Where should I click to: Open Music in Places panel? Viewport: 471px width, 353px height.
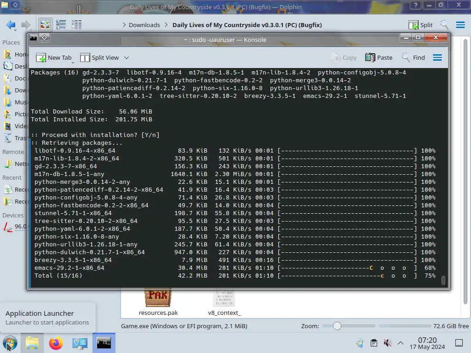pos(15,102)
